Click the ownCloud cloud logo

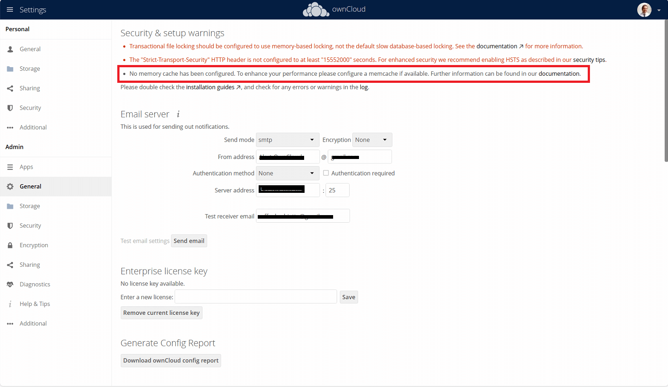316,9
